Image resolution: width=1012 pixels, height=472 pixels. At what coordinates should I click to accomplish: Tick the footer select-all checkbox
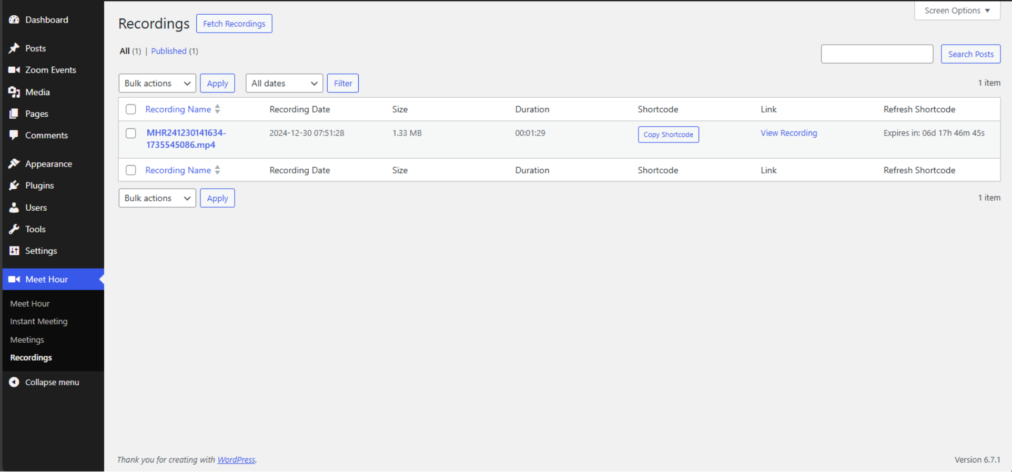pos(131,170)
